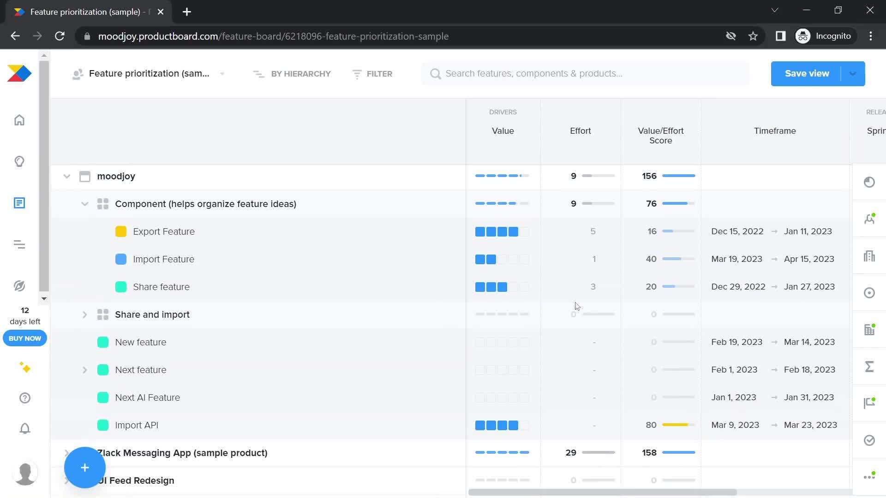Click the Effort value 5 for Export Feature

pyautogui.click(x=593, y=231)
